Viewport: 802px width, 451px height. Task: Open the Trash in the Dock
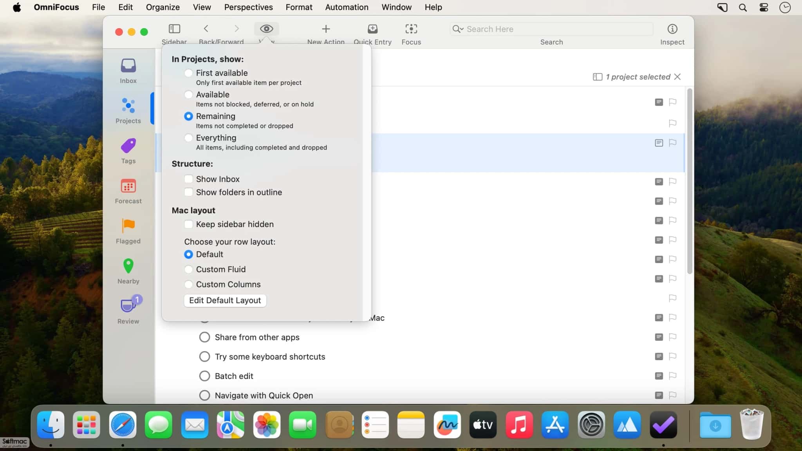point(751,425)
